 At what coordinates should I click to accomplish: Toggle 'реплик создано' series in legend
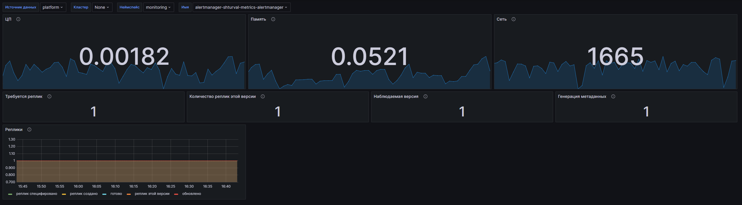(84, 194)
